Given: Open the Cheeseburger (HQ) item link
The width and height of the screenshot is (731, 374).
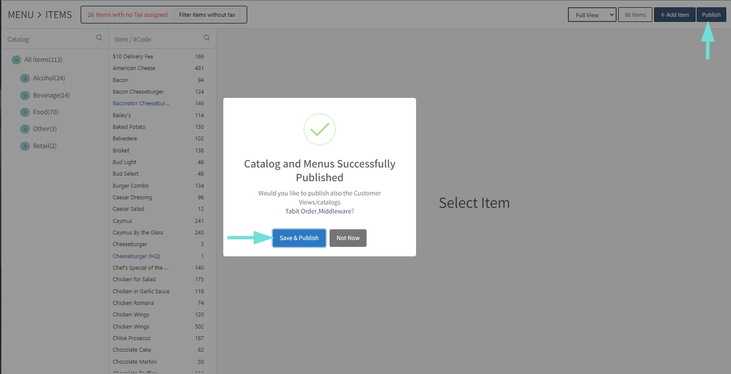Looking at the screenshot, I should point(136,256).
